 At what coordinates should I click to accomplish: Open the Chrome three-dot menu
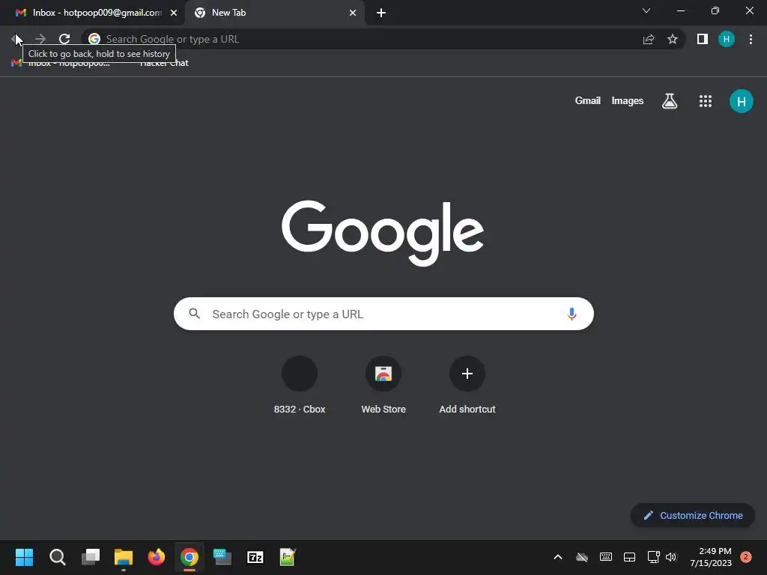(751, 39)
